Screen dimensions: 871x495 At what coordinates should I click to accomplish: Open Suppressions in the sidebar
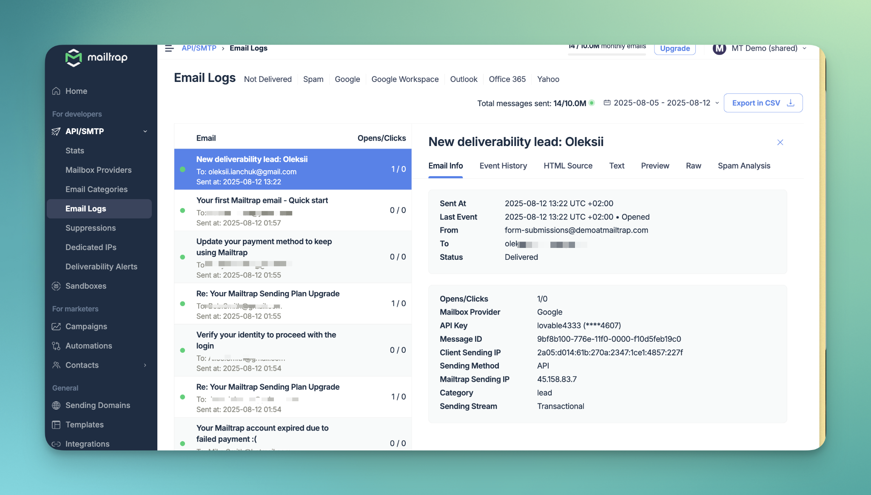click(x=90, y=228)
